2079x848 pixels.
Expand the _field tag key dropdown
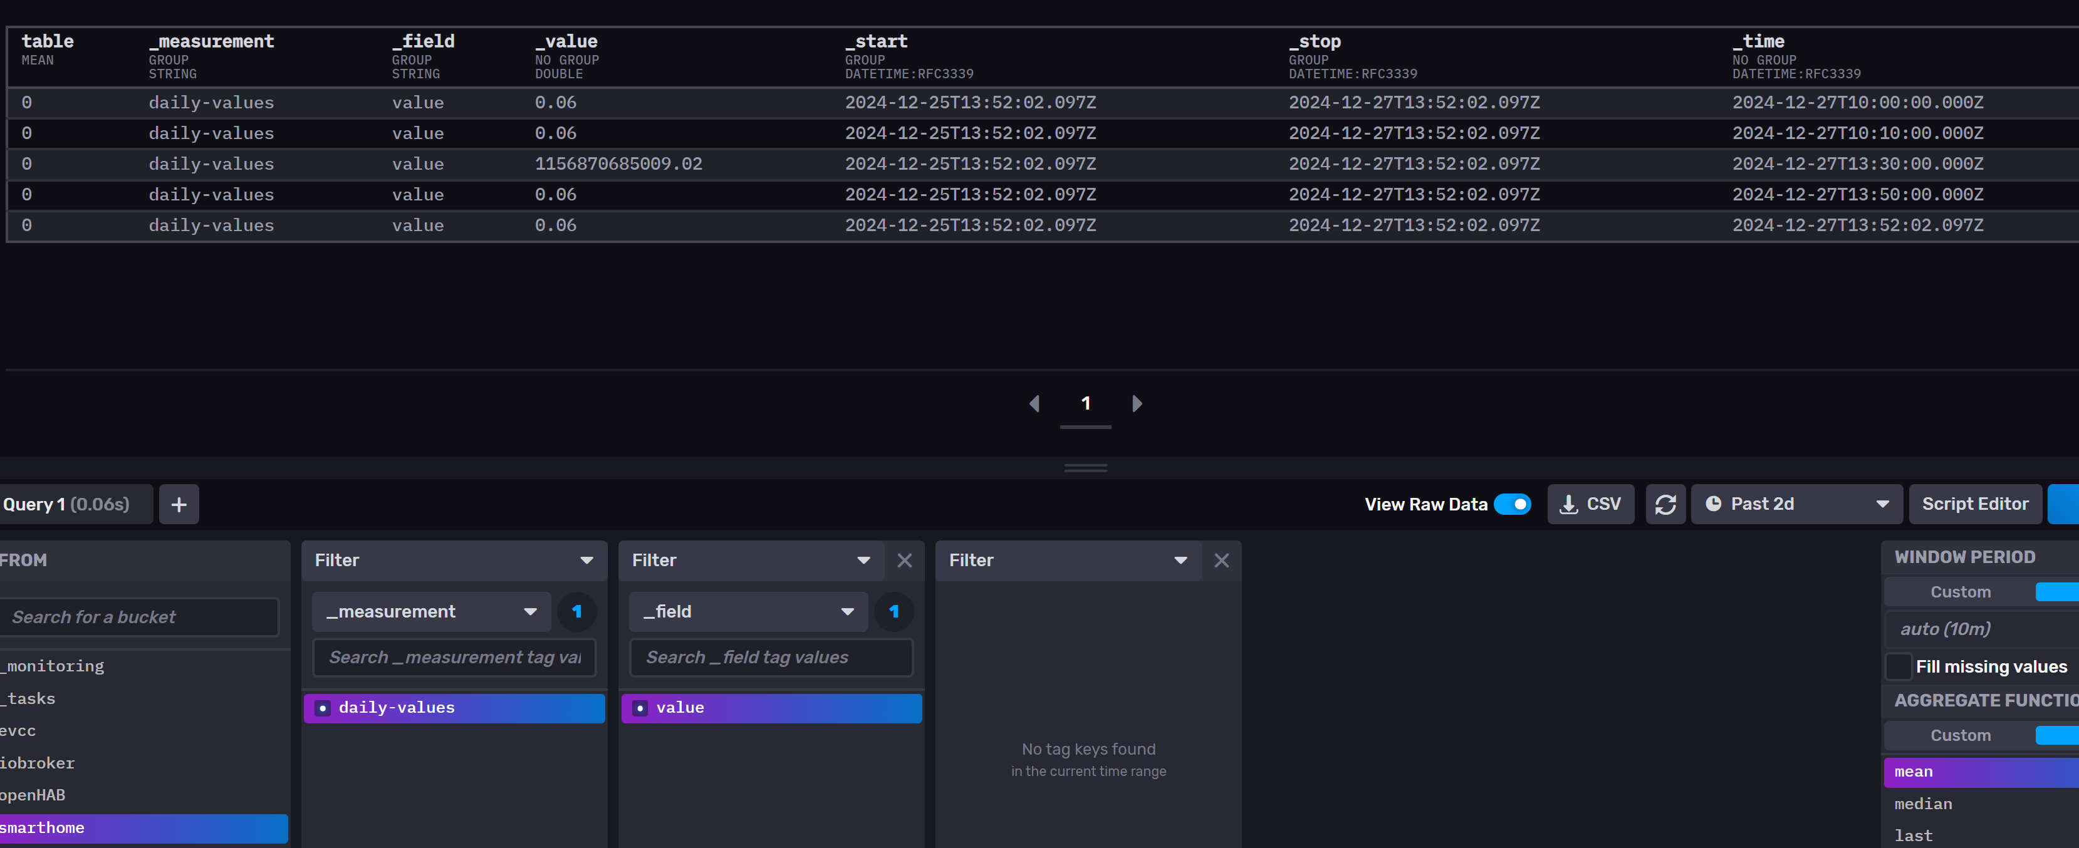pos(748,612)
